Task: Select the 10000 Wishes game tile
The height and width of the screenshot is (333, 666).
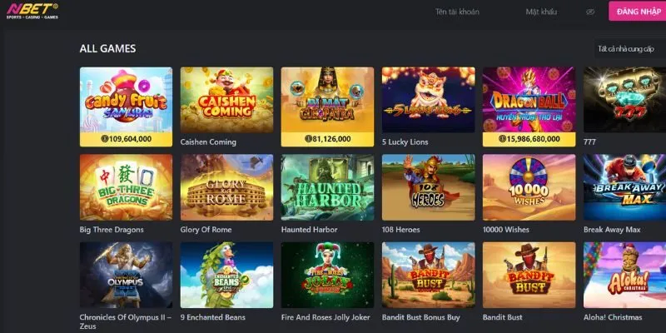Action: click(529, 187)
